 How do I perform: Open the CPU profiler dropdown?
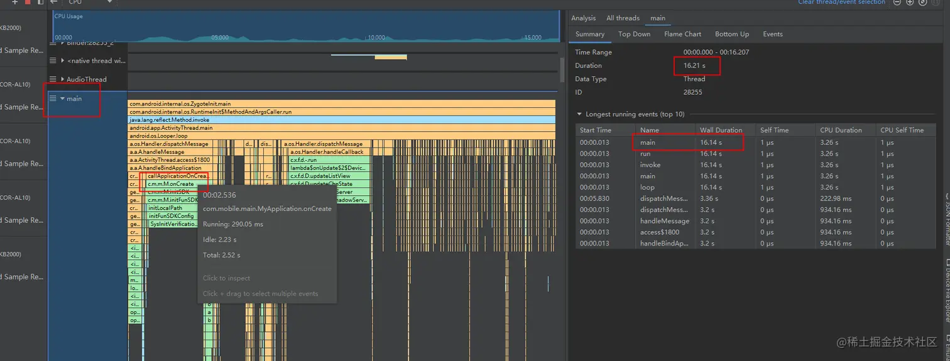[x=90, y=3]
